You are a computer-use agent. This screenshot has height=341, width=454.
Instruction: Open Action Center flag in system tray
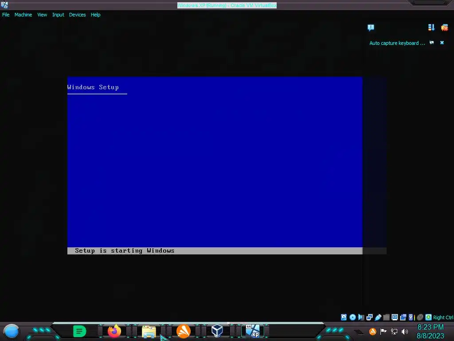click(384, 331)
